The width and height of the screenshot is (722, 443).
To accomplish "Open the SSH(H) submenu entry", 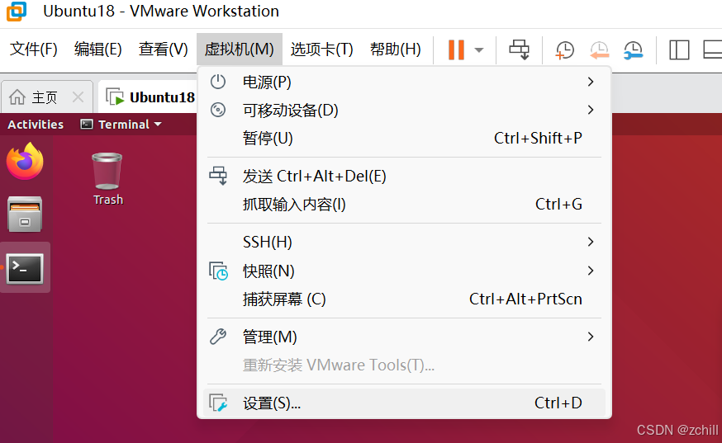I will tap(404, 242).
